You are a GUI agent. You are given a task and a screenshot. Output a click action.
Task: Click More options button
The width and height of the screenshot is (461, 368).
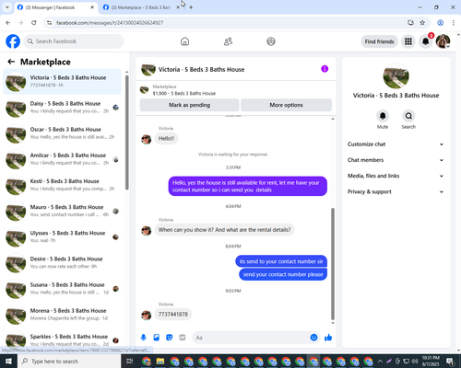point(286,105)
